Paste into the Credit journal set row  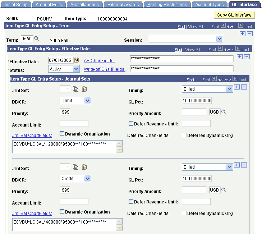tap(84, 167)
